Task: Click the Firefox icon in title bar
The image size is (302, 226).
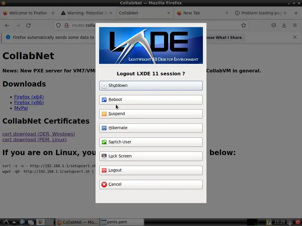Action: tap(3, 3)
